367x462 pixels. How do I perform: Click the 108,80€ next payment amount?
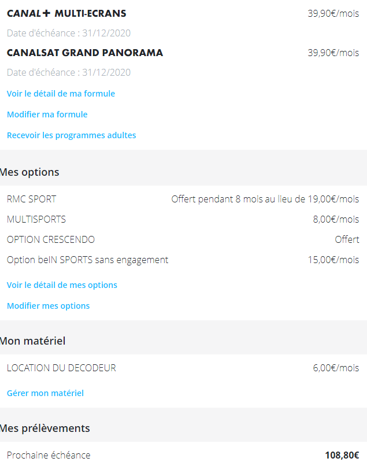pos(342,455)
